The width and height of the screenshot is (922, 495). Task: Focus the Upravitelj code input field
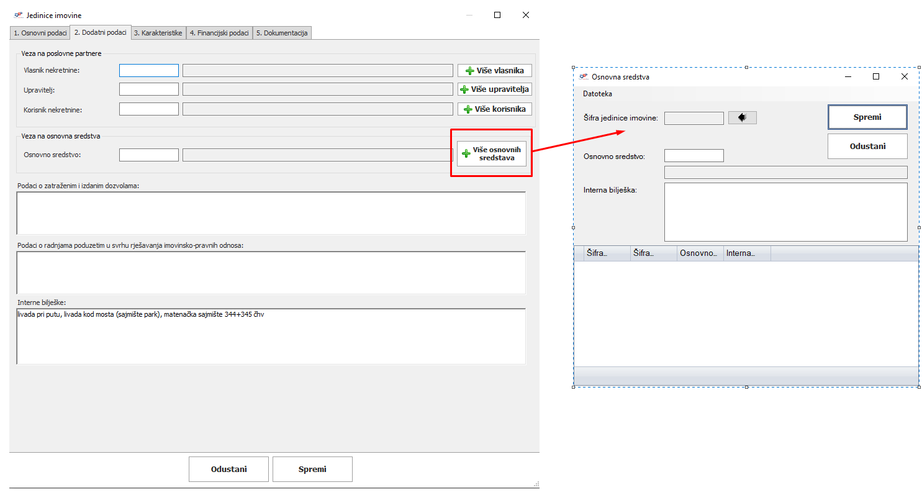(x=148, y=89)
